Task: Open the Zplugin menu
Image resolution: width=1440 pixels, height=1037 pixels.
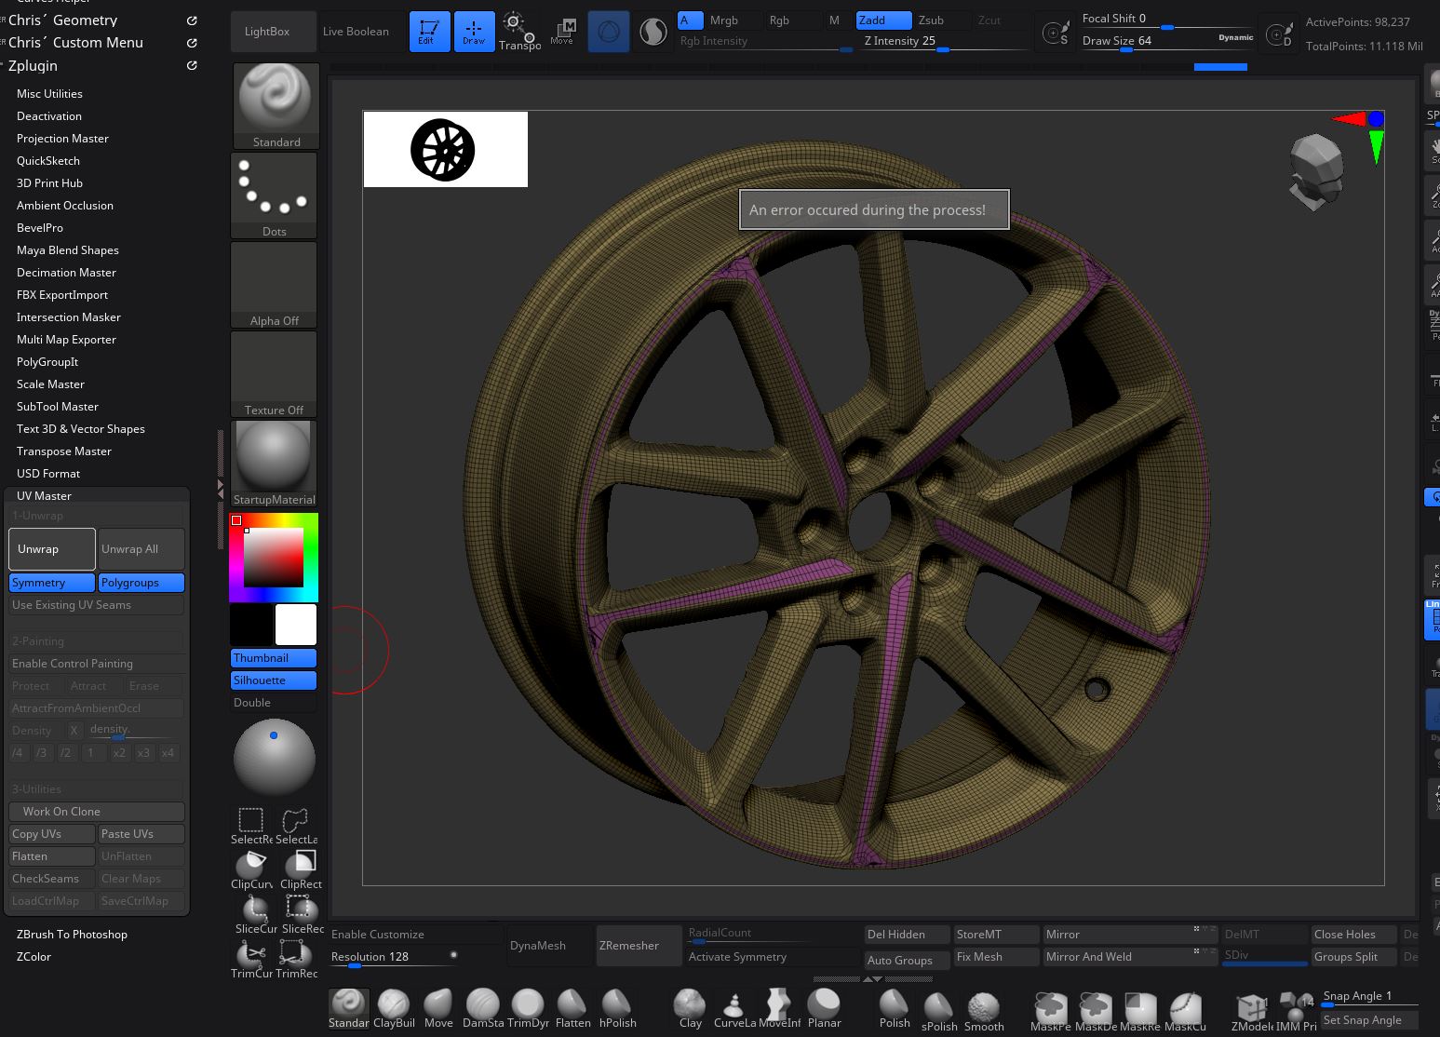Action: (x=33, y=66)
